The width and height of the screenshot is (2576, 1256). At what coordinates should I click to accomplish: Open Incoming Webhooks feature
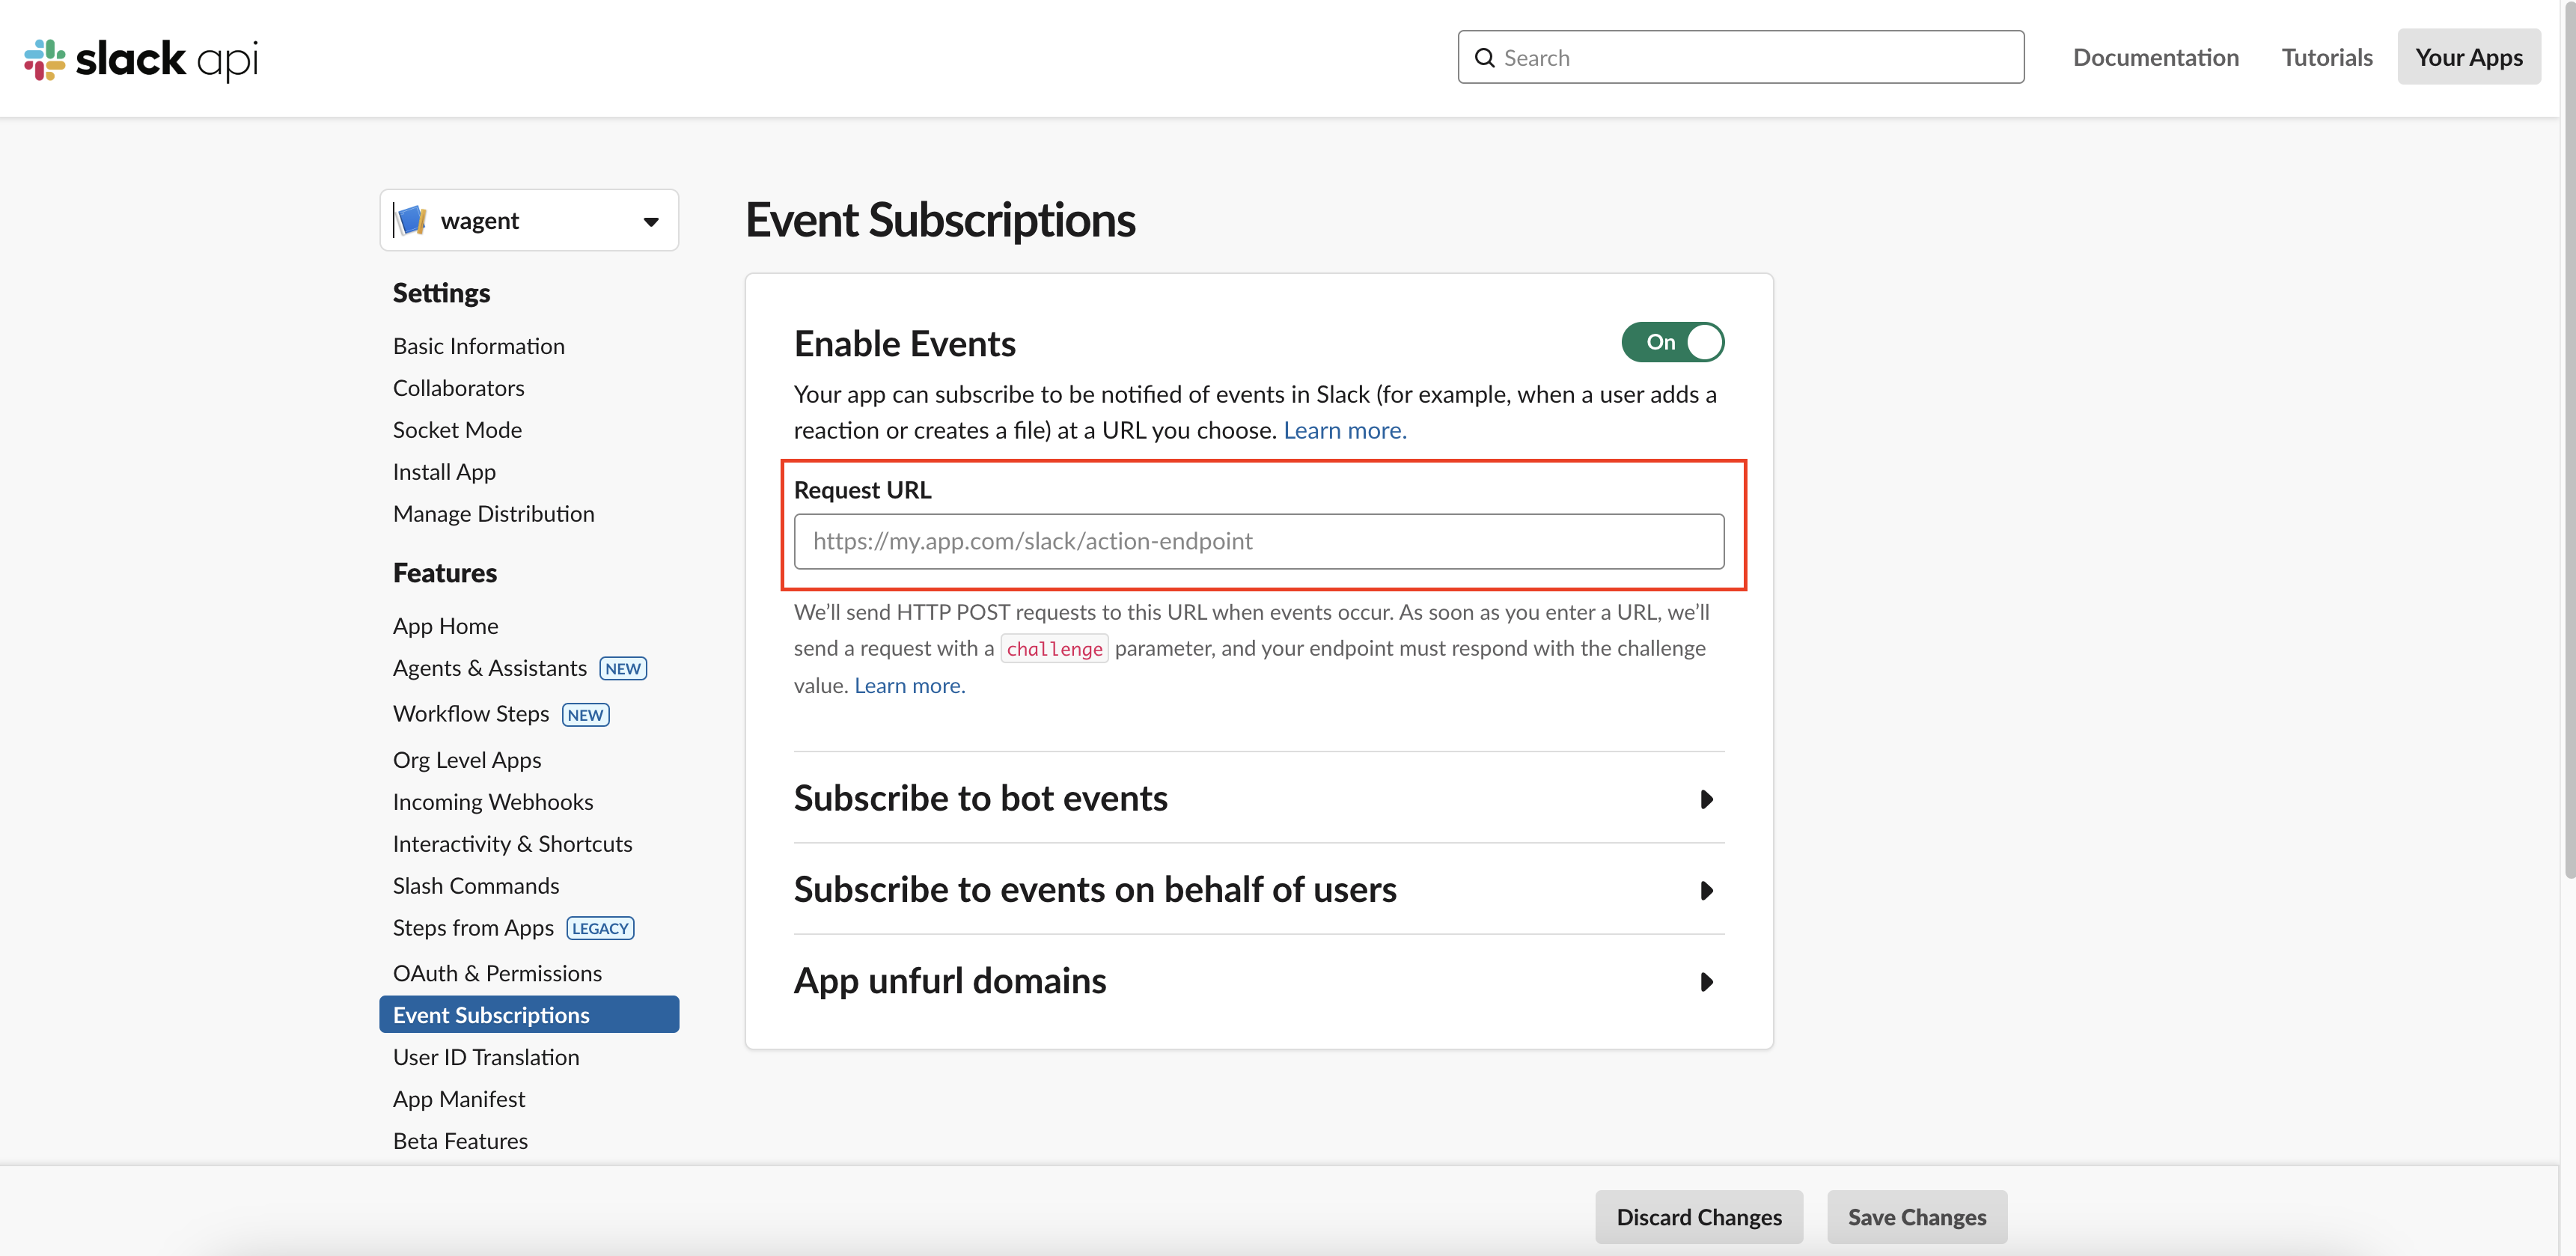point(493,802)
